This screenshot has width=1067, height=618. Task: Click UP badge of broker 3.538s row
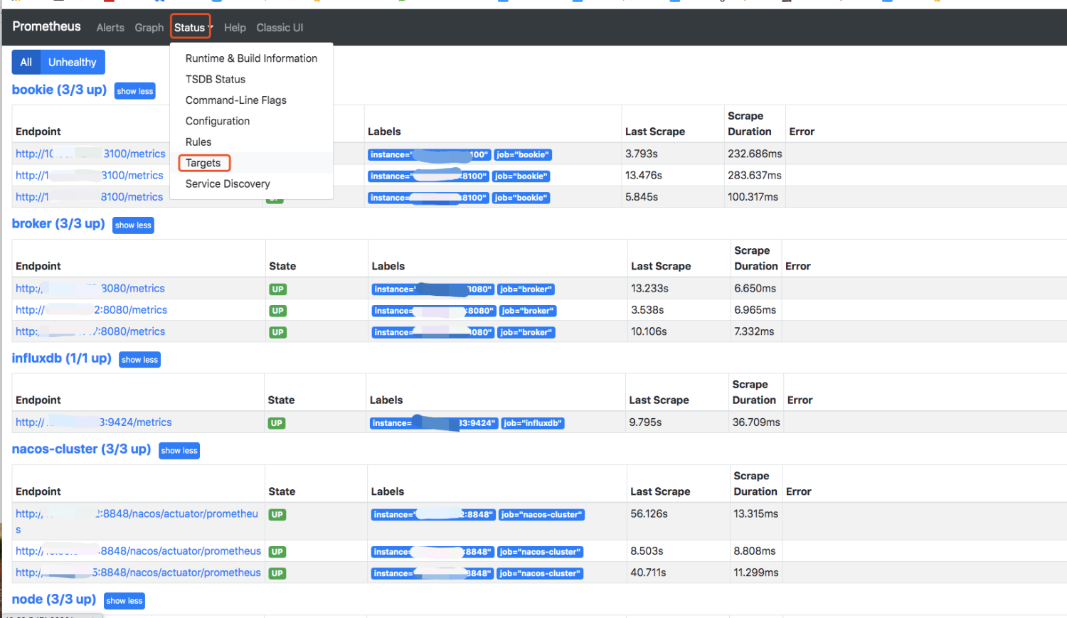[x=277, y=311]
